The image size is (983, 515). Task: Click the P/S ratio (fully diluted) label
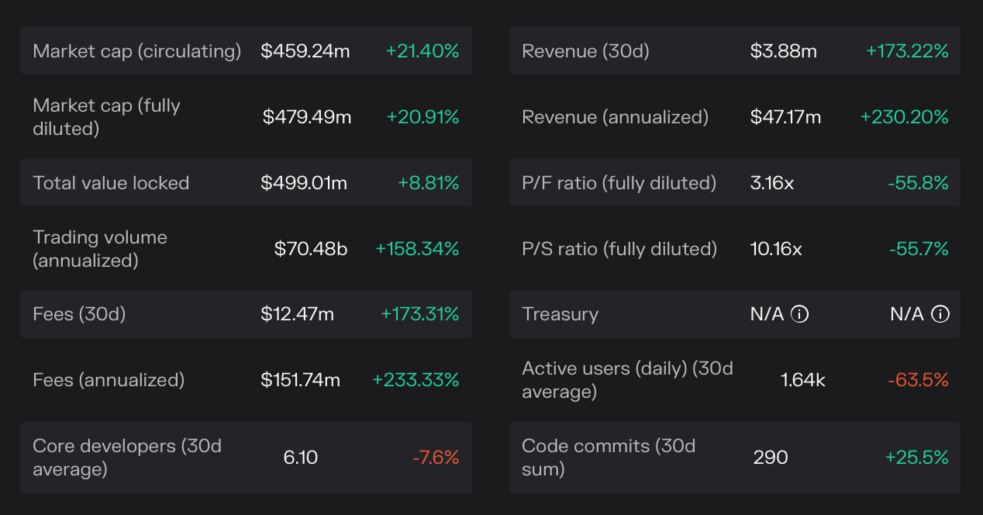click(619, 249)
